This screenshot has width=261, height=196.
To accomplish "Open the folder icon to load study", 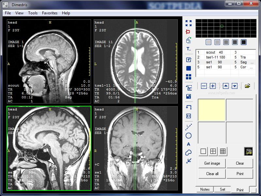I will point(248,86).
